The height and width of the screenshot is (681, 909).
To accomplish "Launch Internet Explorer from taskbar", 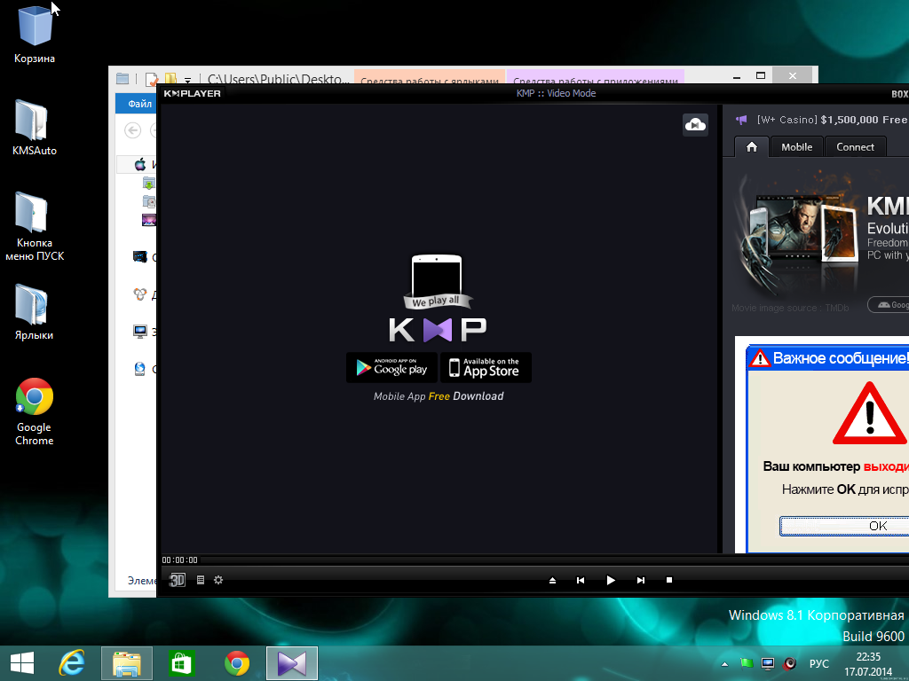I will click(x=71, y=663).
